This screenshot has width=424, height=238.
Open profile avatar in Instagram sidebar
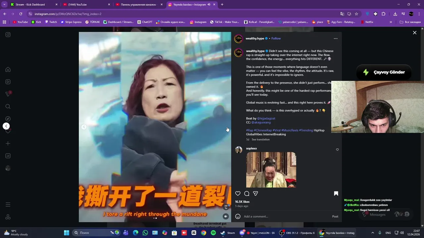[x=8, y=168]
